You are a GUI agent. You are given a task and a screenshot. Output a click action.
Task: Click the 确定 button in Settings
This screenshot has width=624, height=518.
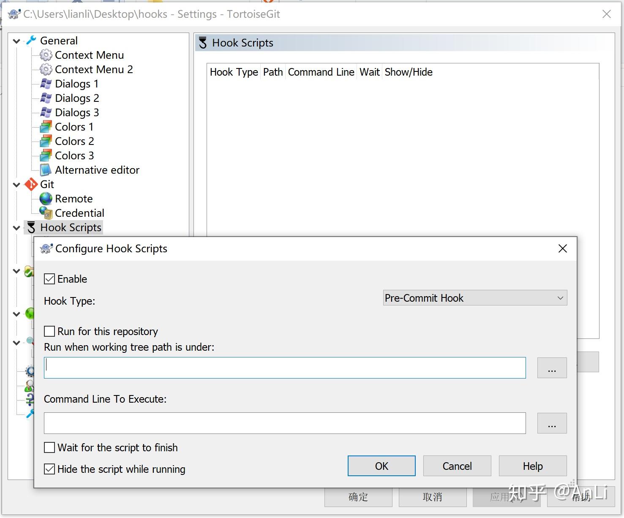coord(358,497)
